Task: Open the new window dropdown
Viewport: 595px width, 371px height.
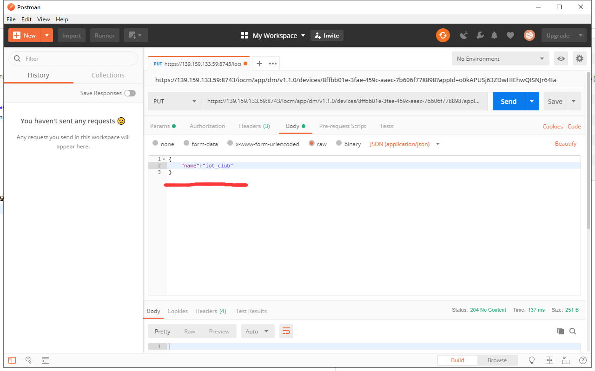Action: [x=136, y=35]
